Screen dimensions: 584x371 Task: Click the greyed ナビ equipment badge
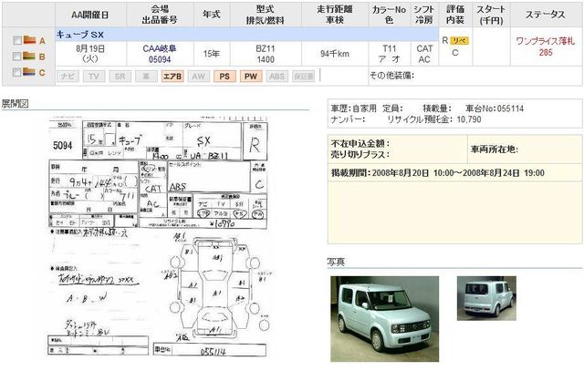click(x=68, y=77)
